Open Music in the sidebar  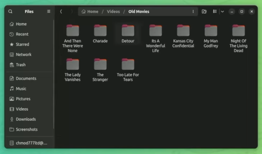pos(29,89)
